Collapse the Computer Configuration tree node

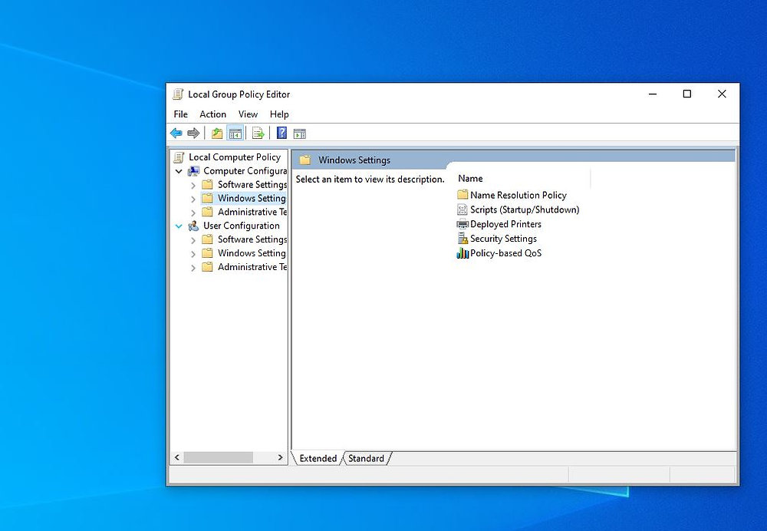(x=179, y=170)
